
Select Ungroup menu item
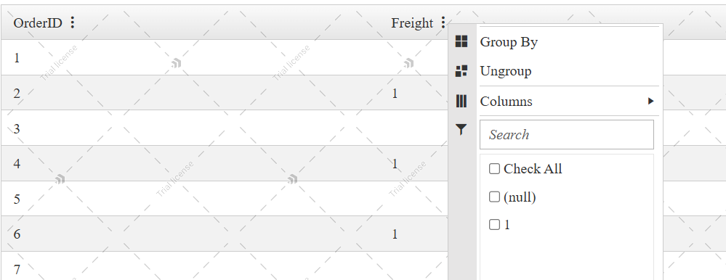pos(569,71)
